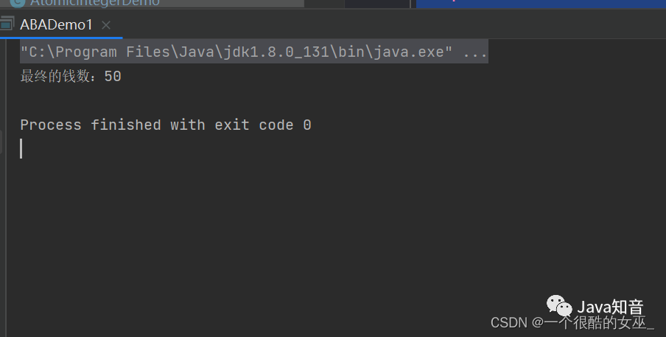Click the WeChat logo in the watermark

tap(559, 305)
